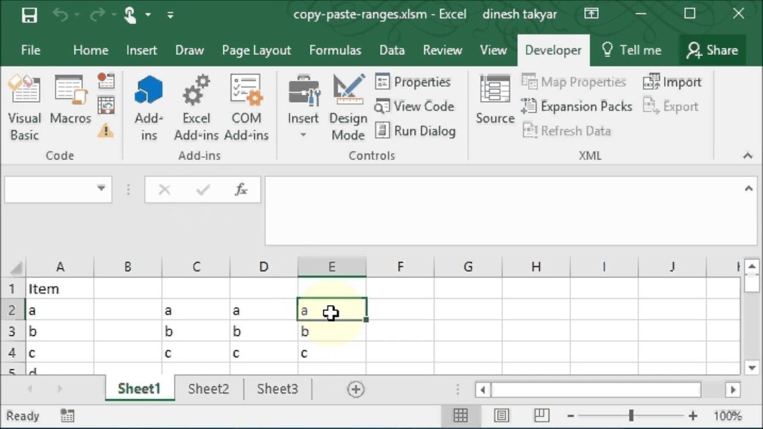Open COM Add-ins dialog
The width and height of the screenshot is (763, 429).
(x=246, y=107)
